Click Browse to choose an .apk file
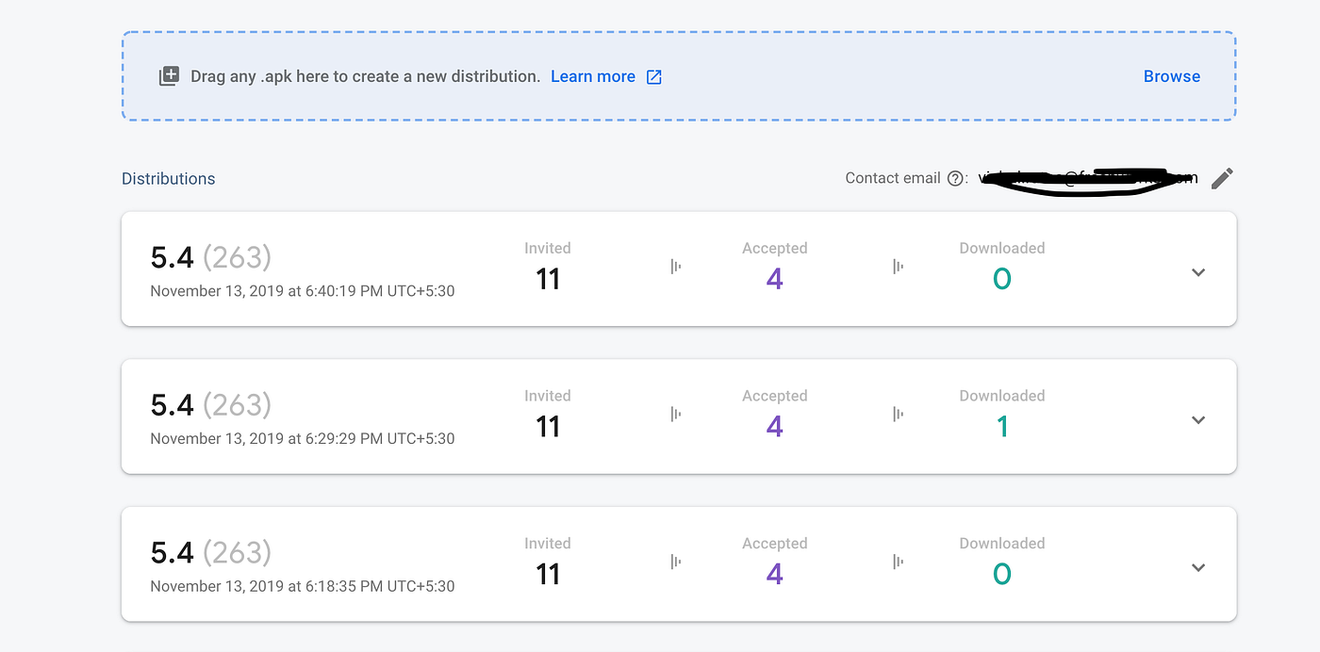This screenshot has height=652, width=1320. (1172, 76)
